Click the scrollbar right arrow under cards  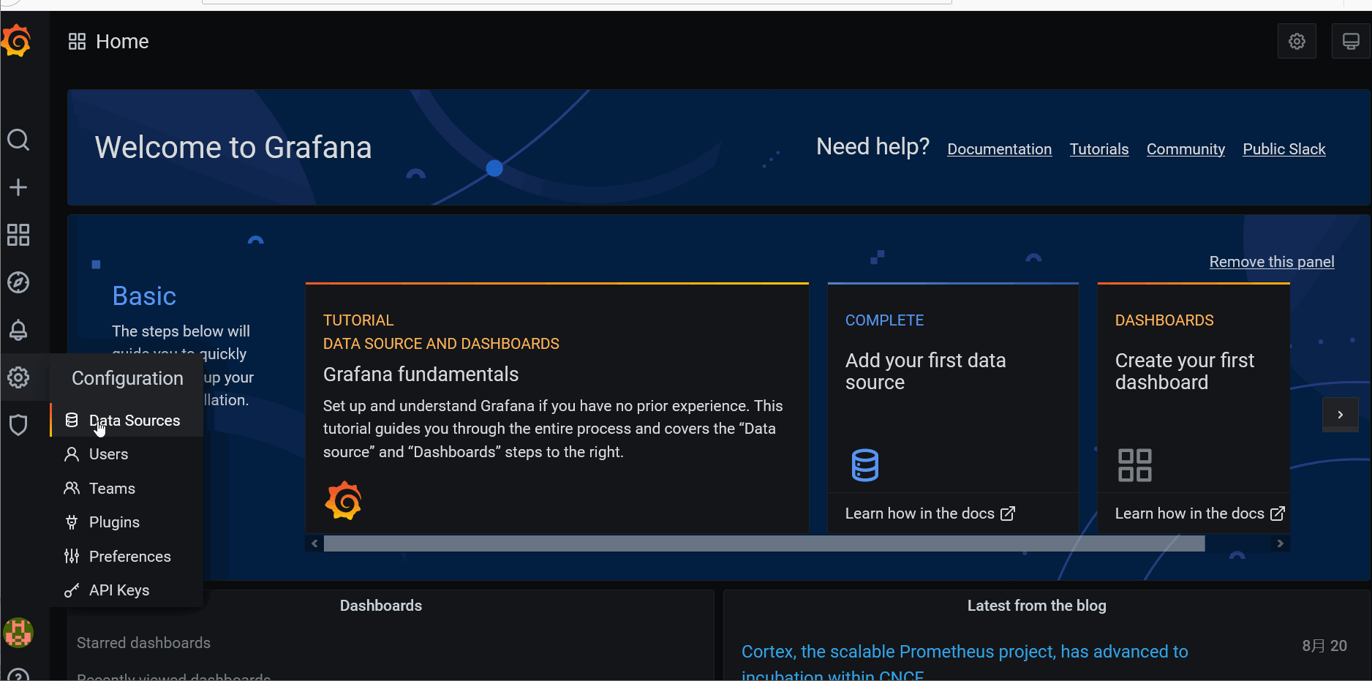[1280, 543]
